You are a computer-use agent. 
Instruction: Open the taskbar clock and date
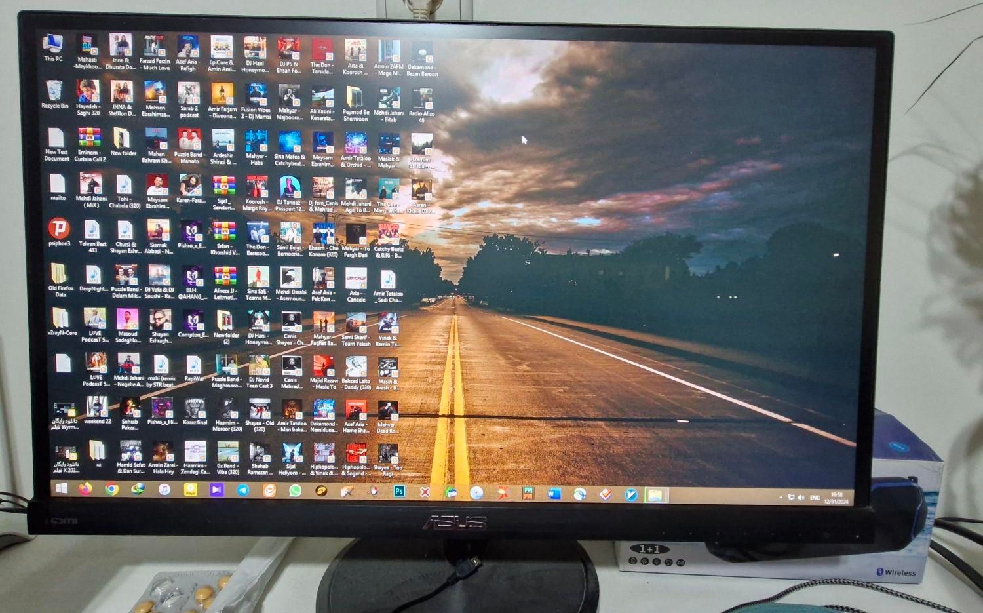pyautogui.click(x=838, y=498)
